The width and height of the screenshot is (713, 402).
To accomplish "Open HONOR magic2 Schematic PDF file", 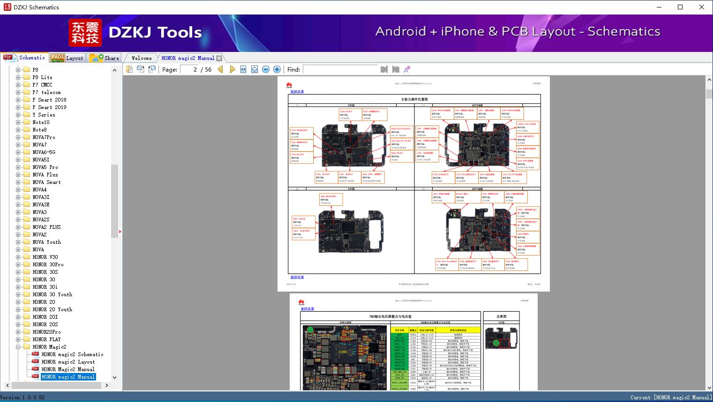I will point(72,354).
